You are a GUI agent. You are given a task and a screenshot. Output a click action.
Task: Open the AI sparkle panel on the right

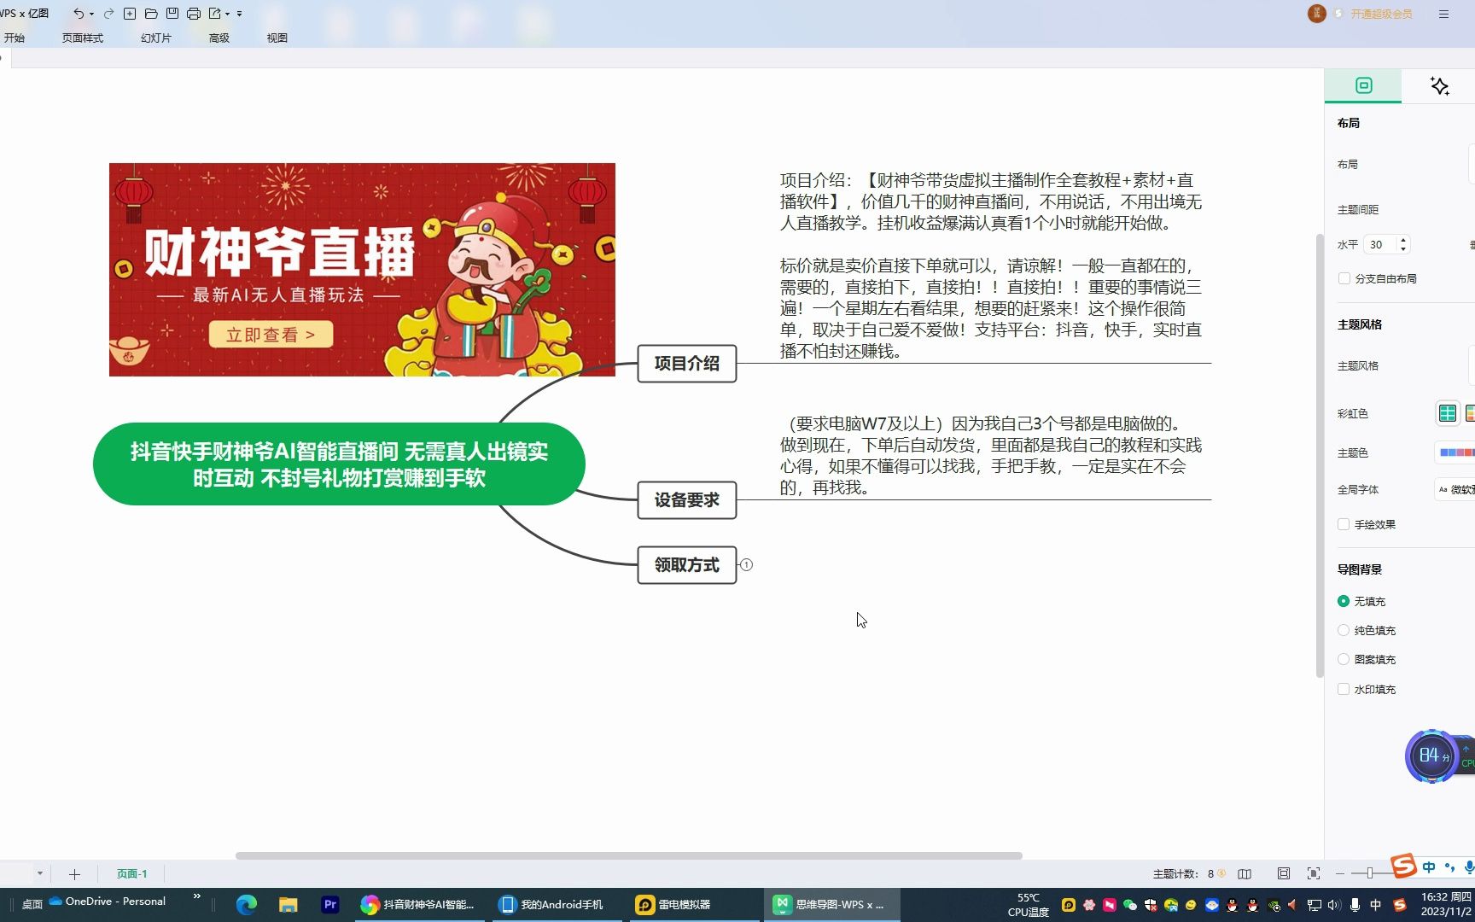[x=1439, y=85]
